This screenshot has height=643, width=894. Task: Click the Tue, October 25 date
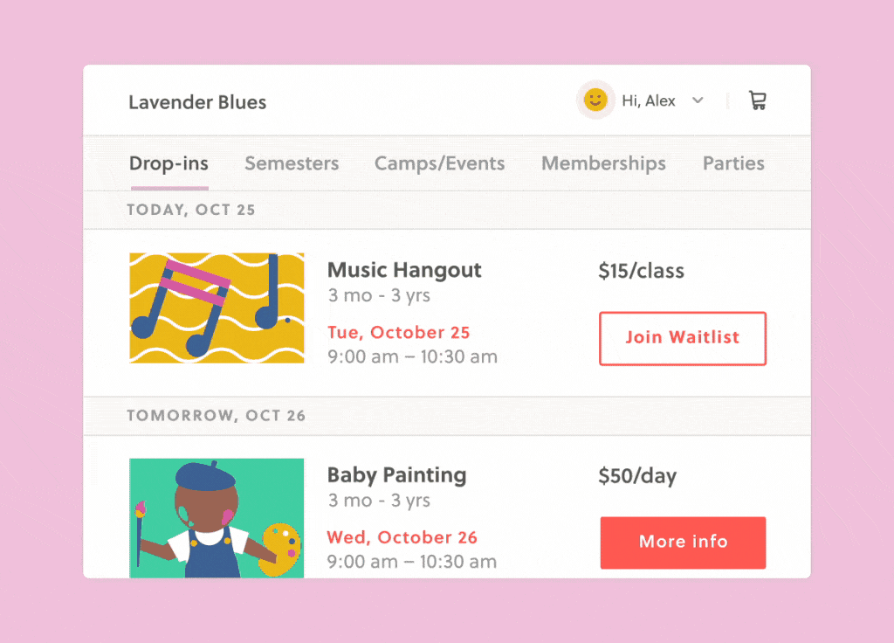[399, 333]
